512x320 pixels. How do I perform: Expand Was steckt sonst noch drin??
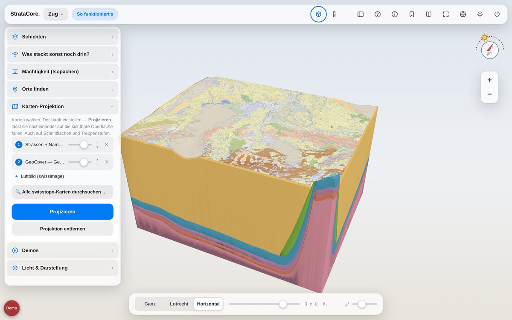pos(63,54)
